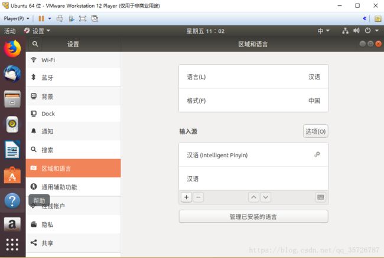Click 管理已安装的语言 button

(253, 217)
